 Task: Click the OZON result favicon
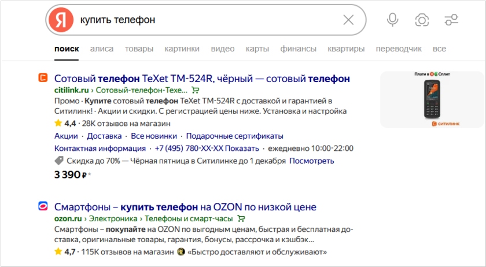pyautogui.click(x=43, y=206)
